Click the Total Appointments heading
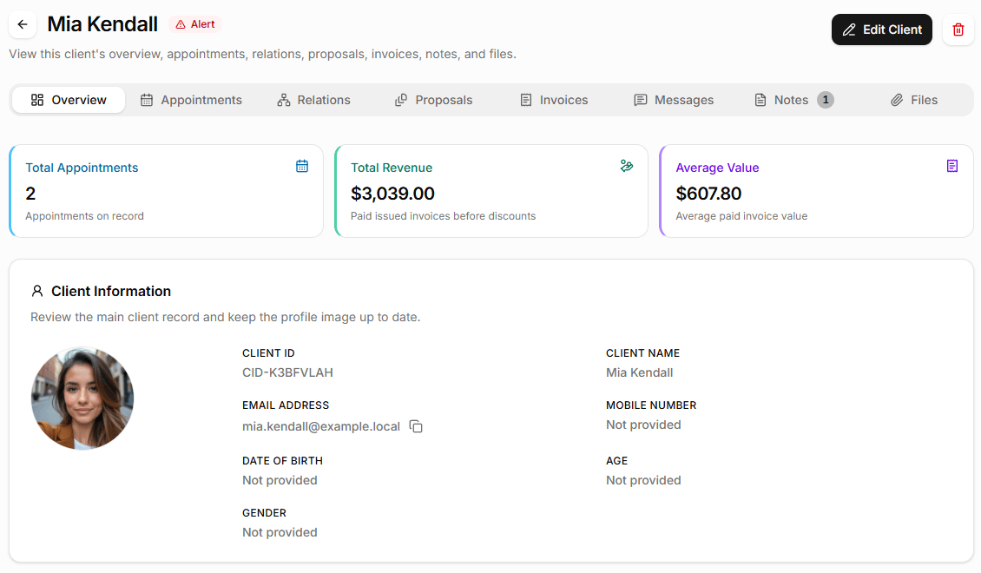981x573 pixels. point(82,168)
